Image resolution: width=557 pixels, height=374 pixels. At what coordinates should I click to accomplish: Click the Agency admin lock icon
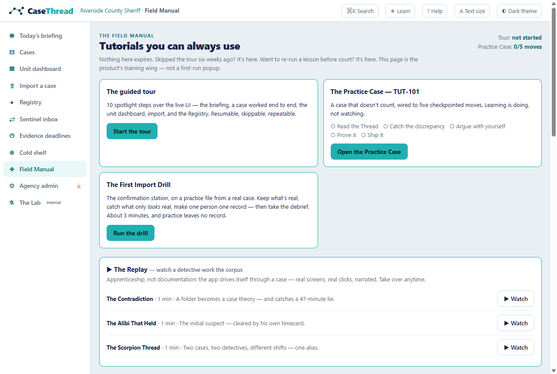point(79,186)
